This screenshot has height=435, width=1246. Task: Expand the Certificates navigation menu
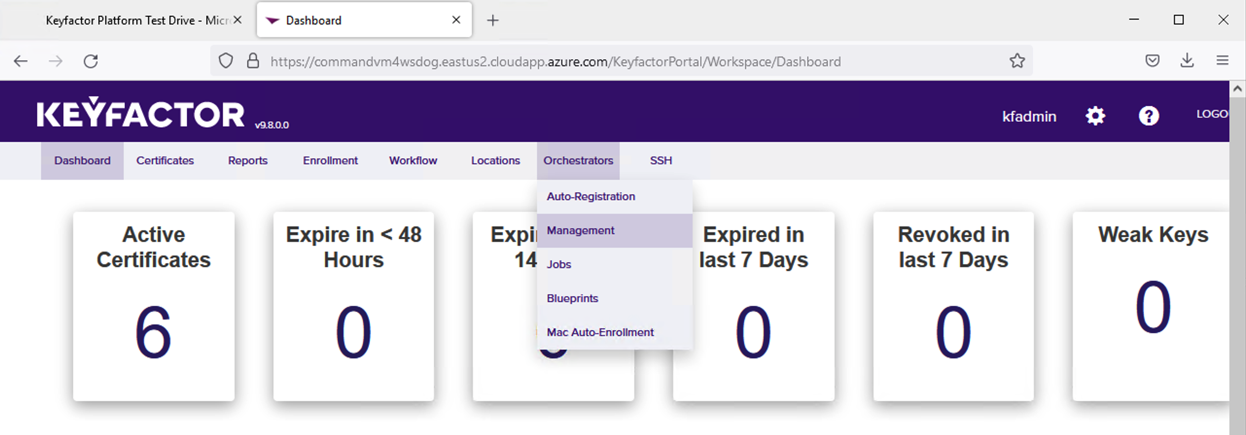coord(165,161)
